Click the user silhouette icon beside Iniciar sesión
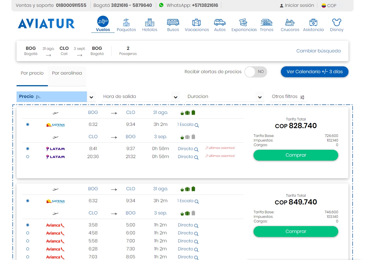 point(282,6)
